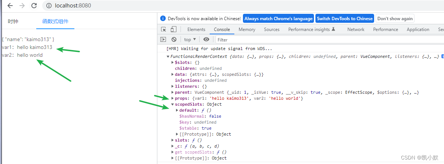
Task: Reload the page with refresh icon
Action: pos(34,5)
